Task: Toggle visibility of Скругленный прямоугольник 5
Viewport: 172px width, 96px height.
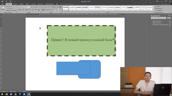Action: pyautogui.click(x=170, y=25)
